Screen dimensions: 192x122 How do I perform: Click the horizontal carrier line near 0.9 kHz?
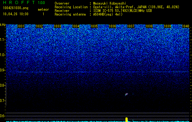pyautogui.click(x=103, y=72)
